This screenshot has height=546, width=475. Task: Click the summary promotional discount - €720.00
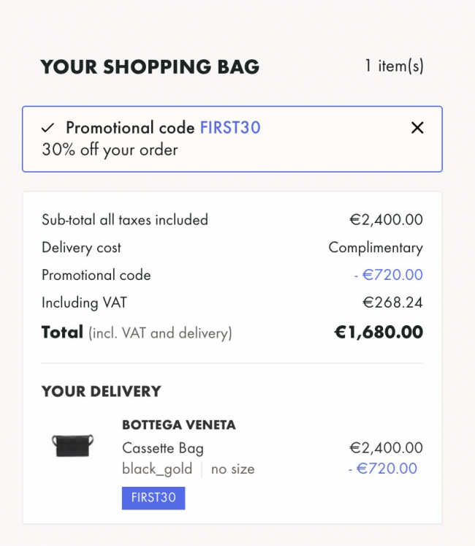pyautogui.click(x=387, y=276)
